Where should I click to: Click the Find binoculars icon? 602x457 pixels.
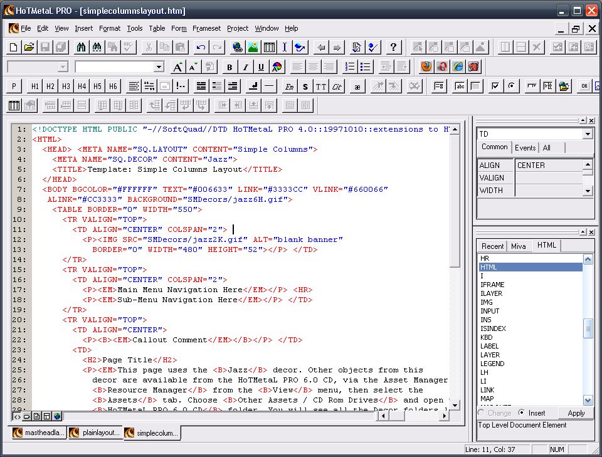81,47
